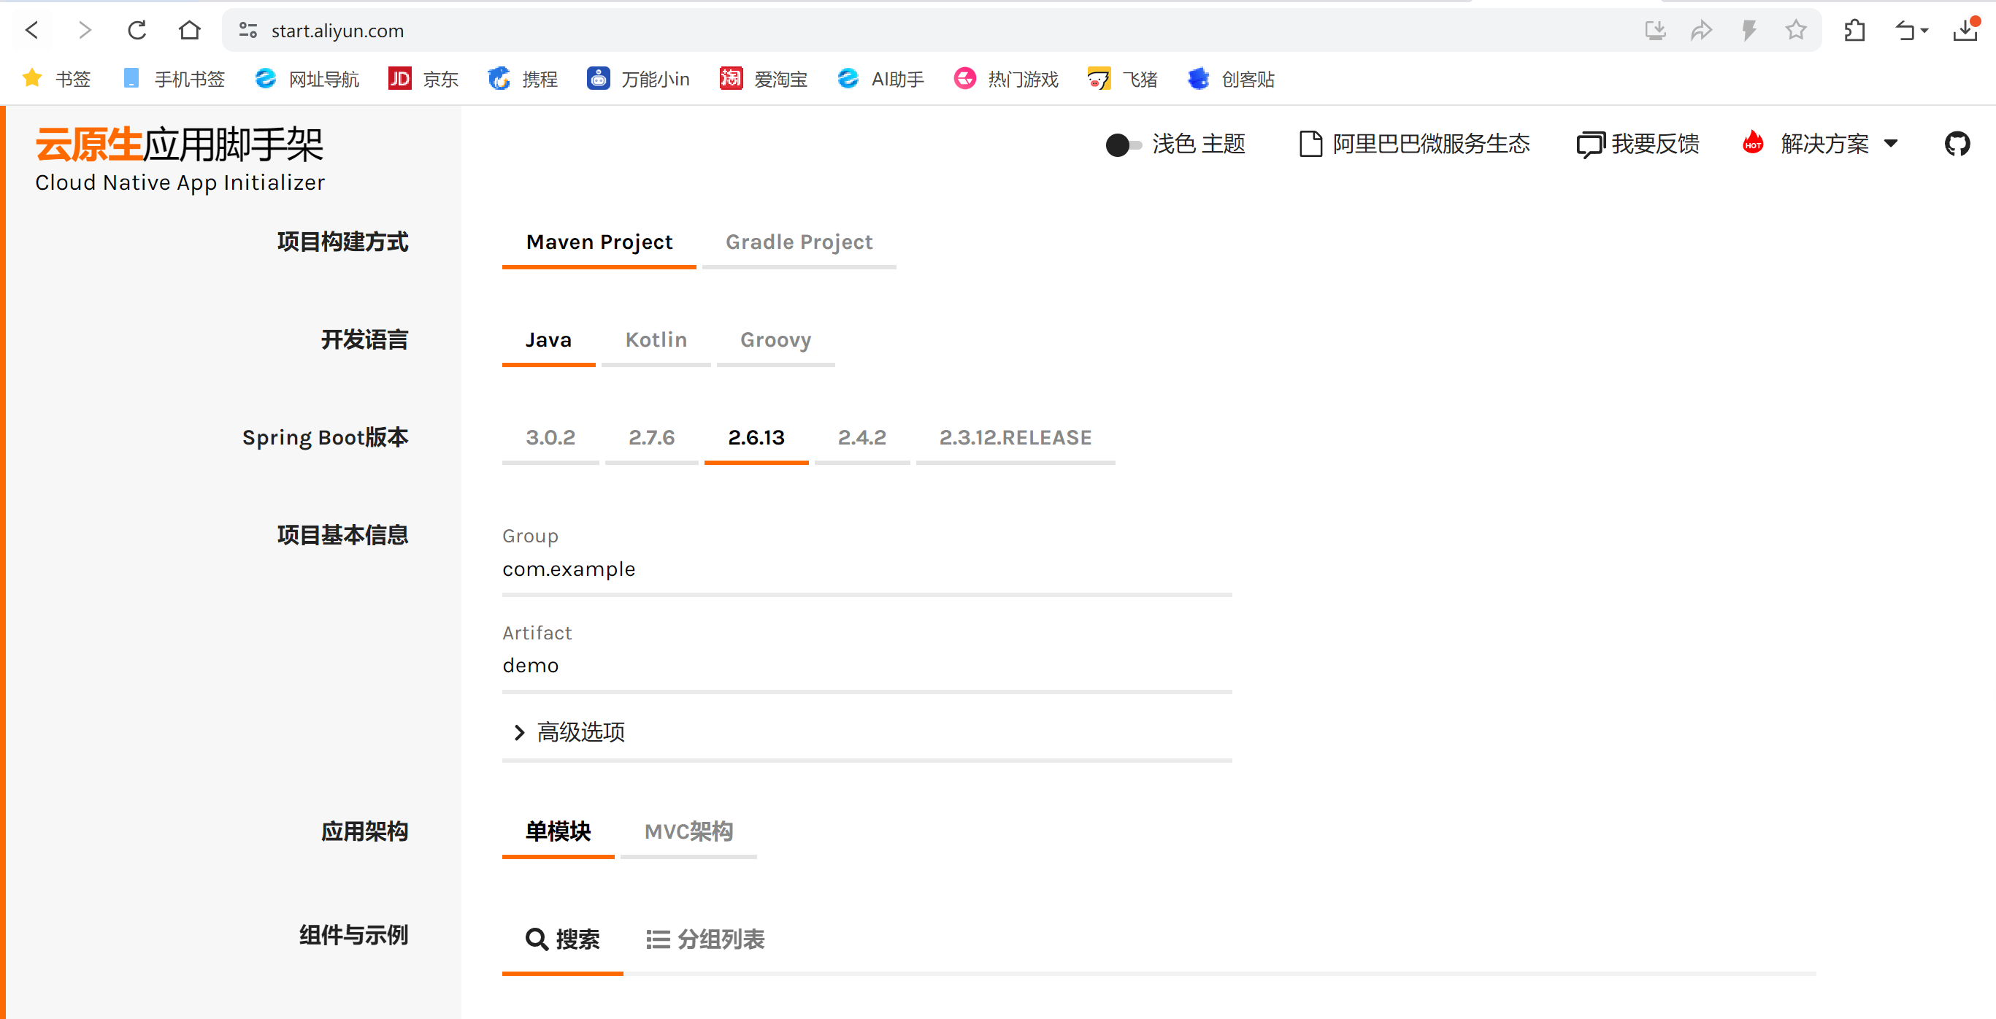
Task: Choose Kotlin as development language
Action: click(656, 340)
